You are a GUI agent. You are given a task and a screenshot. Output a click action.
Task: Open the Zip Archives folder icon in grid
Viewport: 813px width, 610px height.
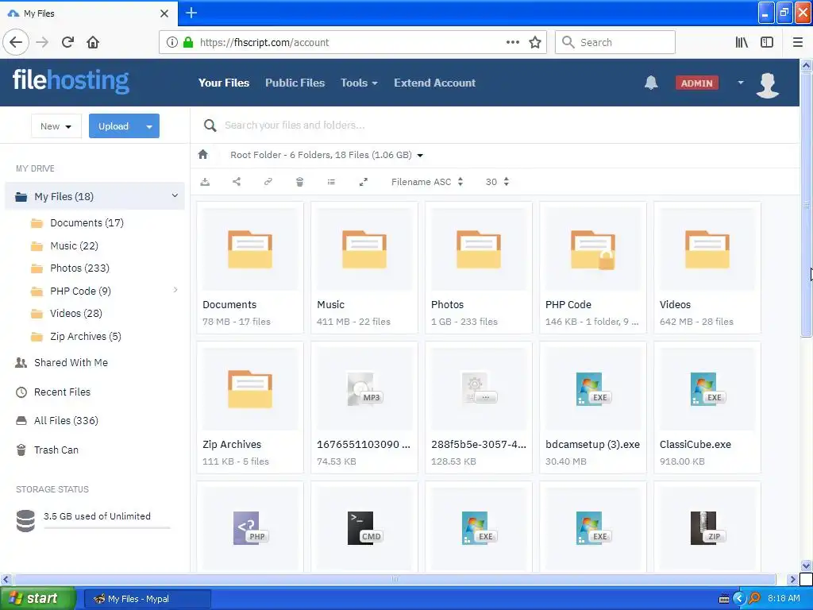pyautogui.click(x=250, y=389)
